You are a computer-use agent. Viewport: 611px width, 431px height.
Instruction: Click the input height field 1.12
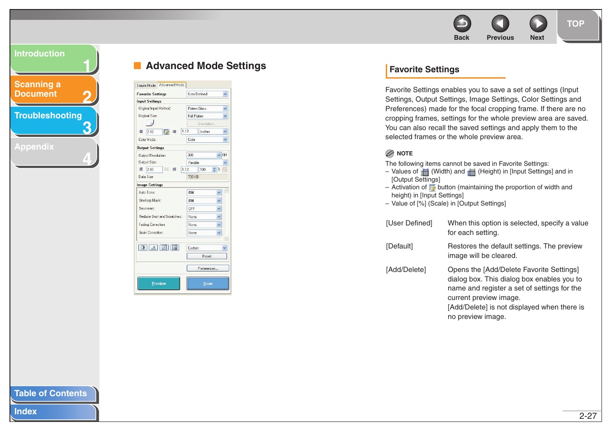click(x=189, y=131)
